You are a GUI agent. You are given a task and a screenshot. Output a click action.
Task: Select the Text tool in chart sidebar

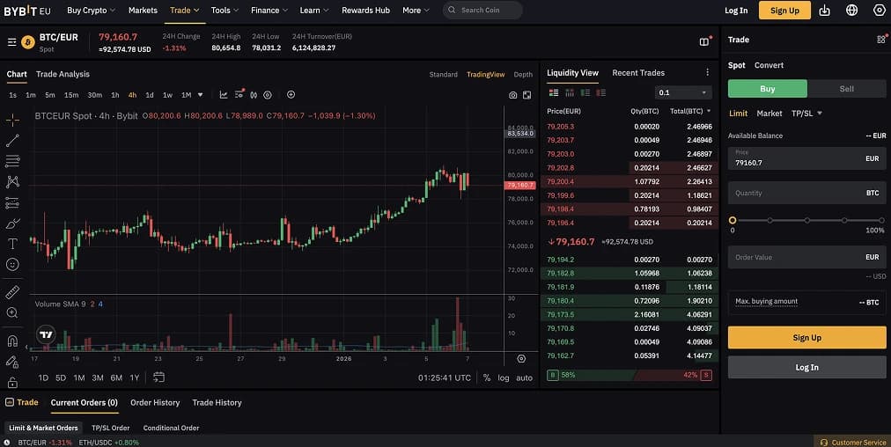pyautogui.click(x=12, y=244)
